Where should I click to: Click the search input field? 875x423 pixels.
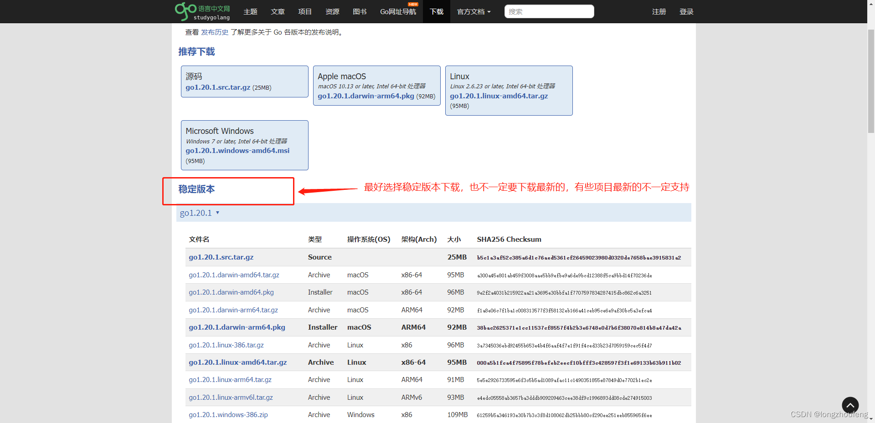click(x=549, y=11)
